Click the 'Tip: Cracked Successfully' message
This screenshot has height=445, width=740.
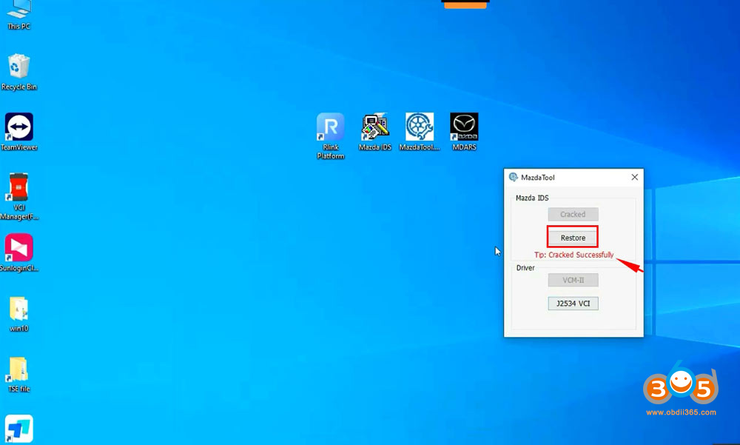click(574, 255)
